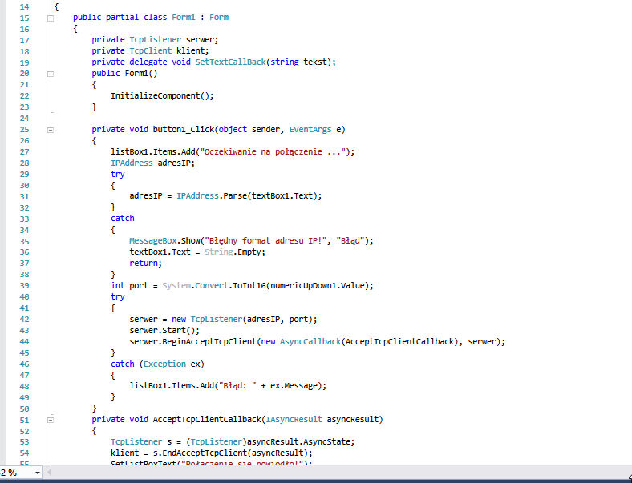Click the InitializeComponent() call

[160, 96]
